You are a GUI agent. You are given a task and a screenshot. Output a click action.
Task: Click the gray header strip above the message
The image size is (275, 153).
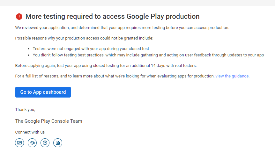(x=137, y=3)
